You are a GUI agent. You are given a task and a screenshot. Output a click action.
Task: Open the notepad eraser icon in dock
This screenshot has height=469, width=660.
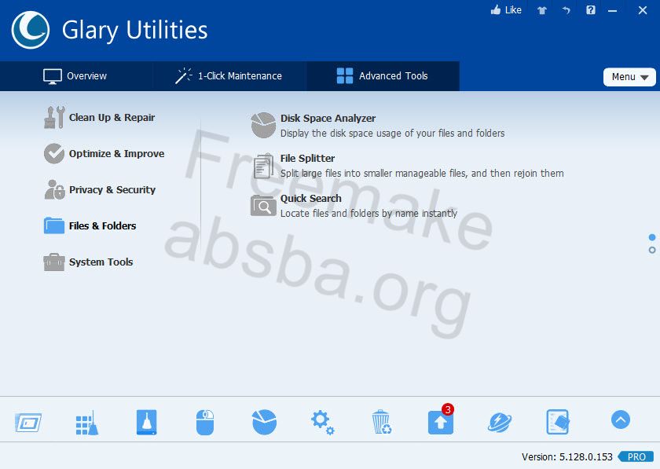[558, 422]
